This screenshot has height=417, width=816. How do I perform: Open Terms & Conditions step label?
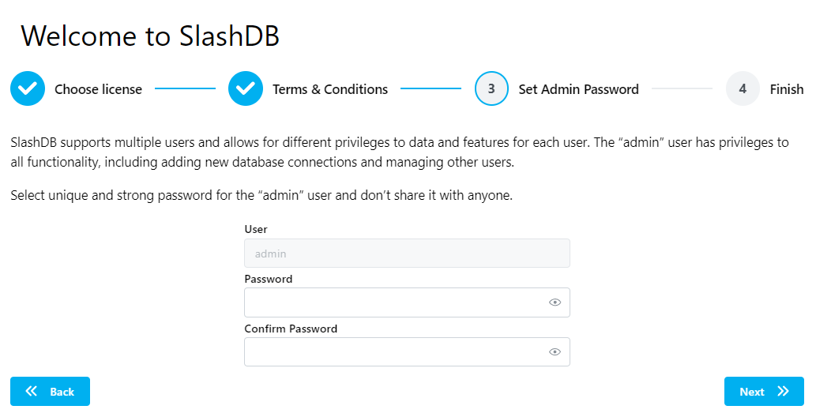330,89
